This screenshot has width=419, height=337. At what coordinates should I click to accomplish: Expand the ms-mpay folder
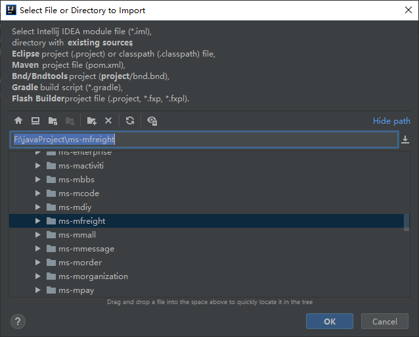37,290
